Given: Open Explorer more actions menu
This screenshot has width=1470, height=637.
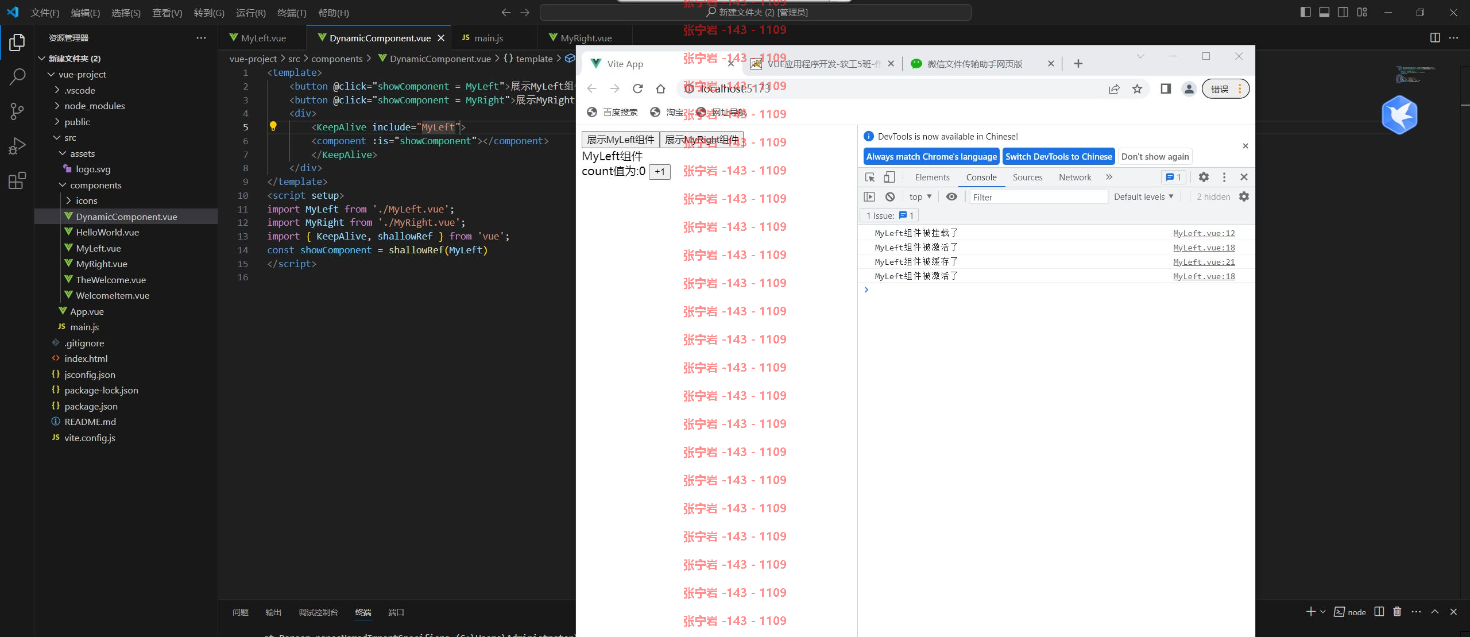Looking at the screenshot, I should 201,38.
